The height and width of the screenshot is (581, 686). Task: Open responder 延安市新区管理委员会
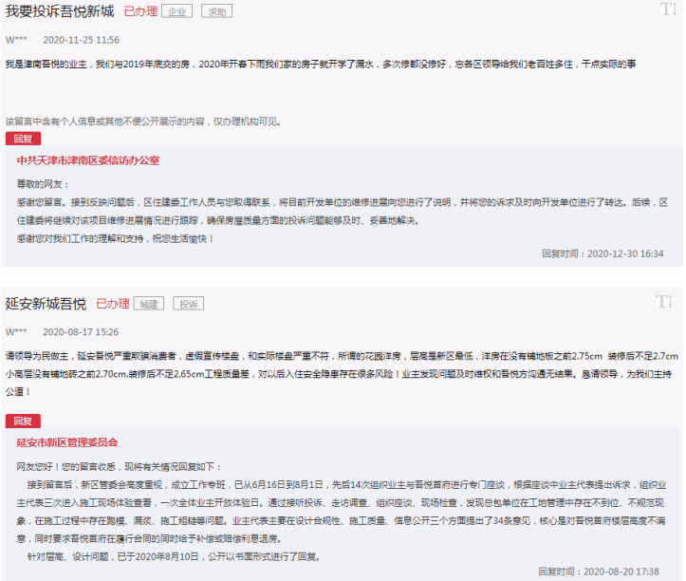coord(67,442)
